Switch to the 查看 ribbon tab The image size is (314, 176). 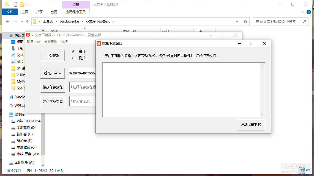[x=54, y=12]
